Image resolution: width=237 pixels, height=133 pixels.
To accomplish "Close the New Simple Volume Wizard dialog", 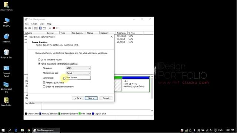I will pos(111,37).
